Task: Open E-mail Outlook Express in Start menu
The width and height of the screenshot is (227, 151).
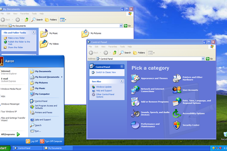Action: tap(8, 80)
